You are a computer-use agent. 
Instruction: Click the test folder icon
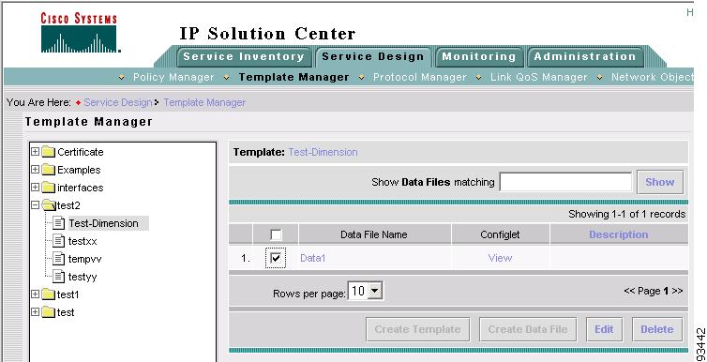tap(48, 312)
